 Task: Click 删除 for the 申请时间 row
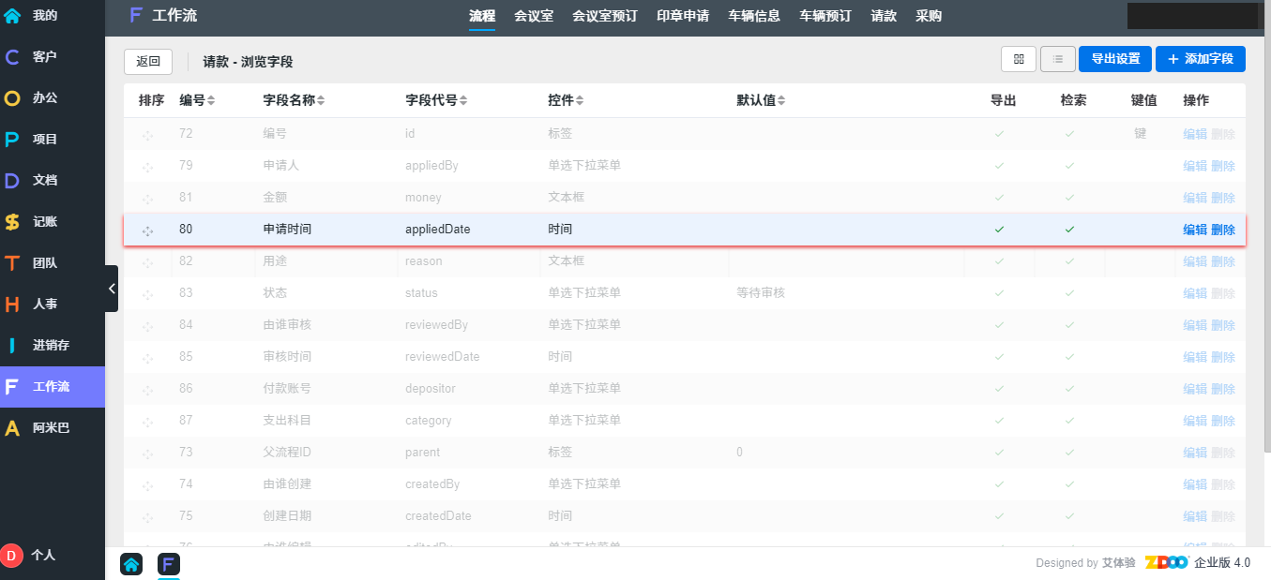click(1223, 230)
